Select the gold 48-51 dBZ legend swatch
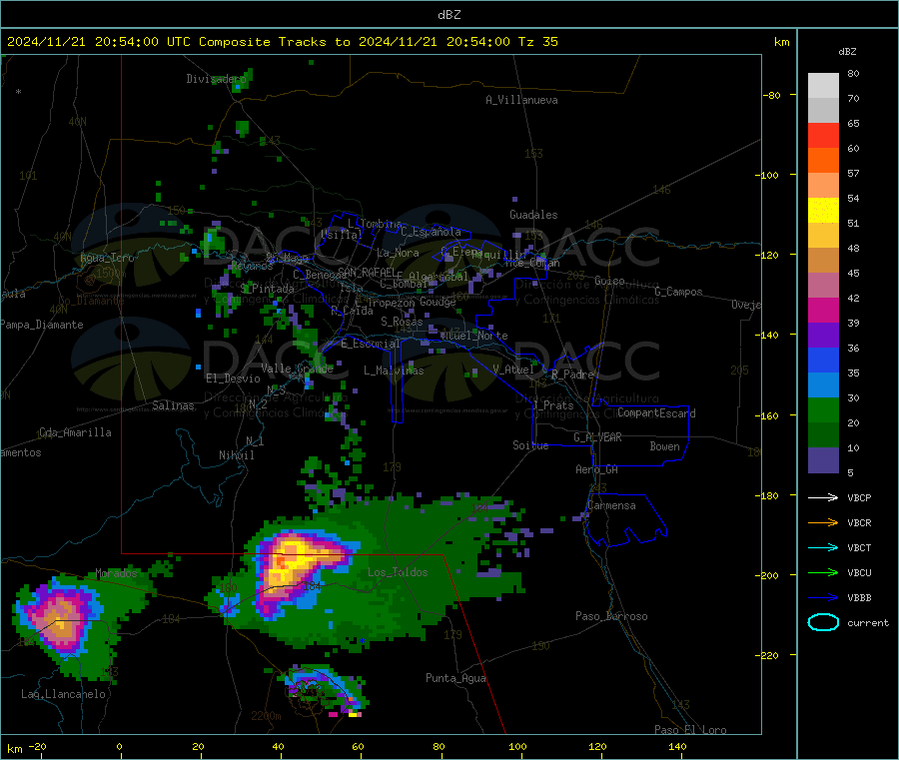 coord(823,236)
